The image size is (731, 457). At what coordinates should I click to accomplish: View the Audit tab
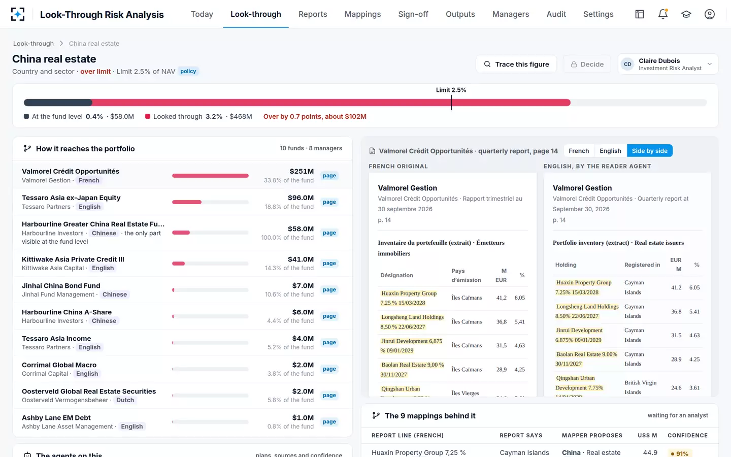tap(556, 14)
